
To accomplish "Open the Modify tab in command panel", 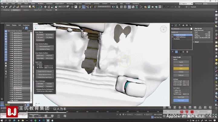I will [x=176, y=25].
